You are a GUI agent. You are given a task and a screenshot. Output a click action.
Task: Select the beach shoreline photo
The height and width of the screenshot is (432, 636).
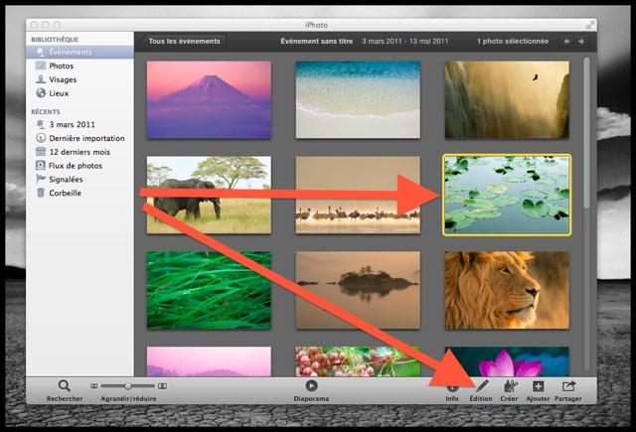358,99
